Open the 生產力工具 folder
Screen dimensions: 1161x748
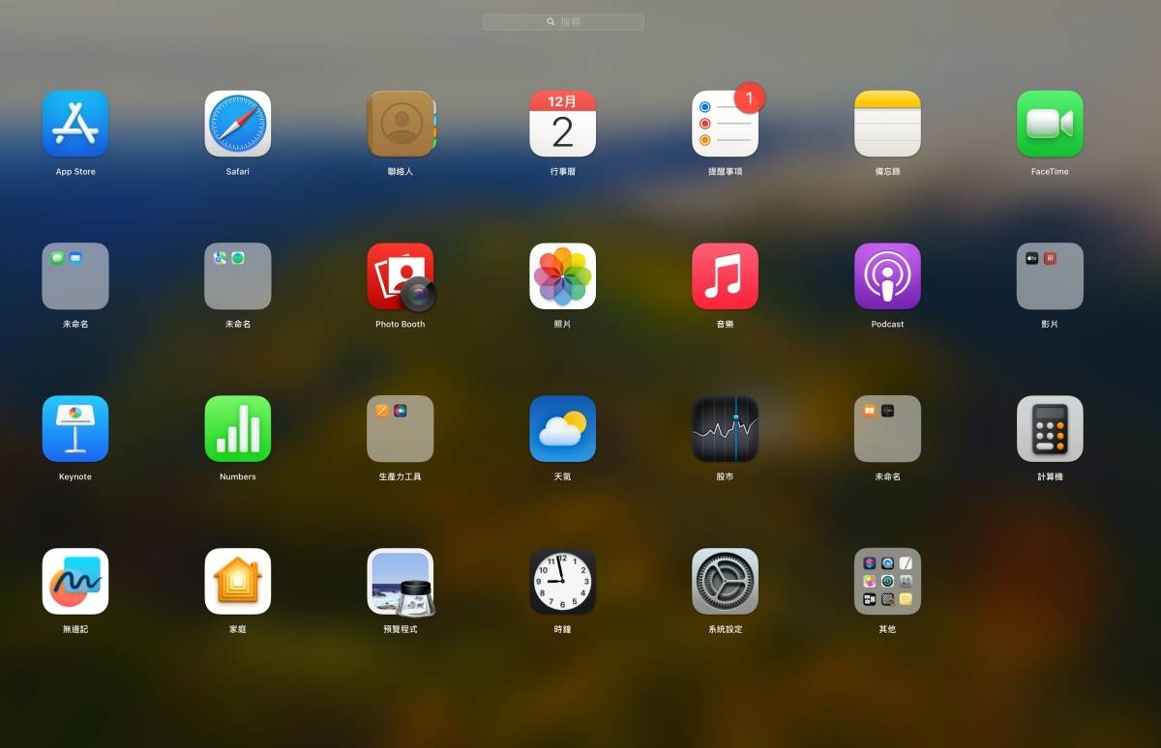[401, 429]
